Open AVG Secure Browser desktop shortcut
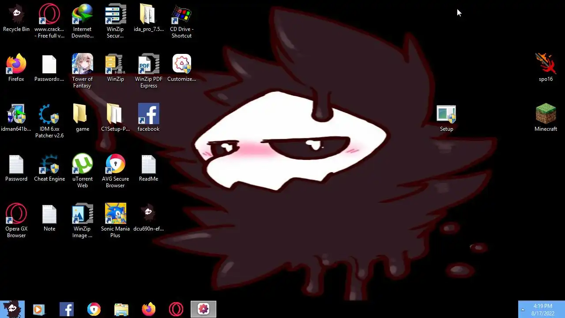The width and height of the screenshot is (565, 318). click(115, 171)
